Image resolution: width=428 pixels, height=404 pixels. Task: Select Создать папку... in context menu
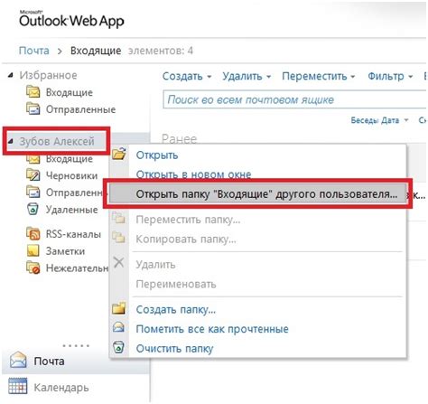(x=176, y=309)
